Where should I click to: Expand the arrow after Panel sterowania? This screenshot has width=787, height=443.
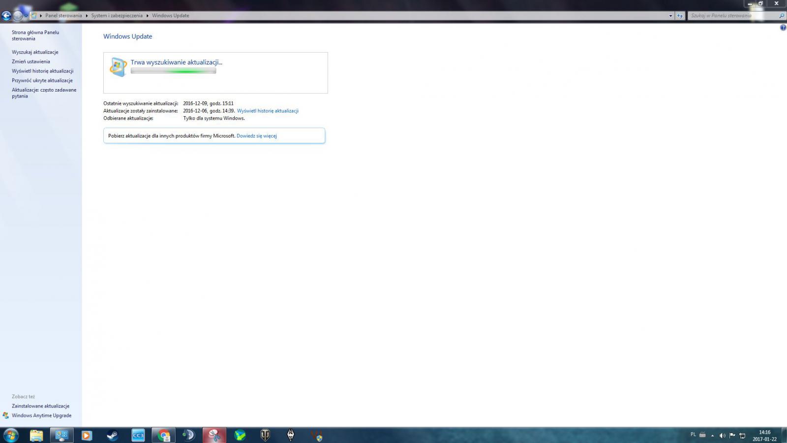[x=87, y=16]
